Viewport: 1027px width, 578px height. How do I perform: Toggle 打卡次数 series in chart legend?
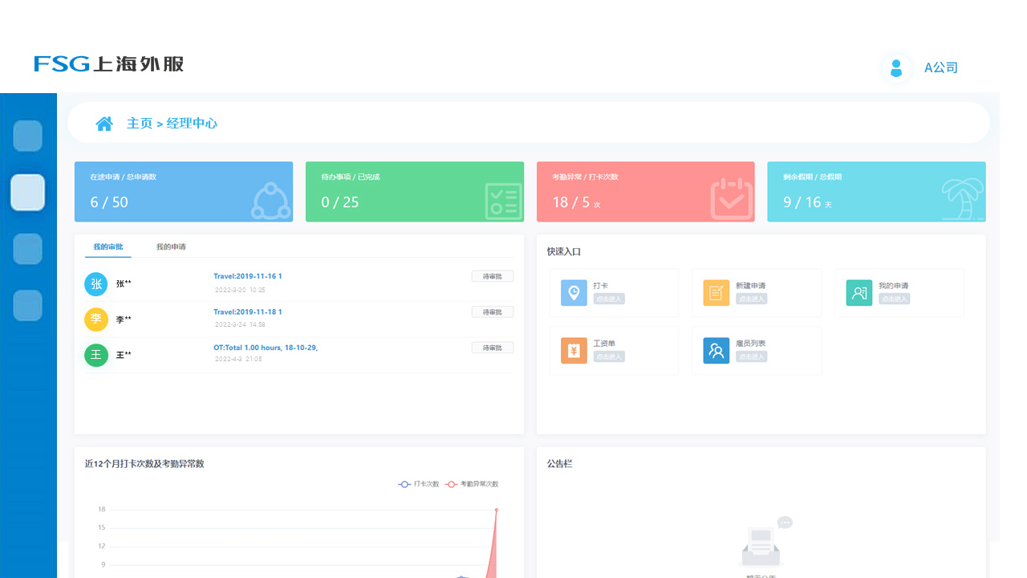click(x=419, y=484)
